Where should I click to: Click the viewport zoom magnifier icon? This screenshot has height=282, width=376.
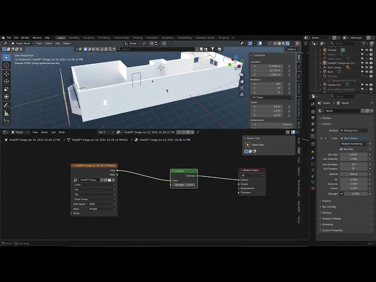(242, 75)
